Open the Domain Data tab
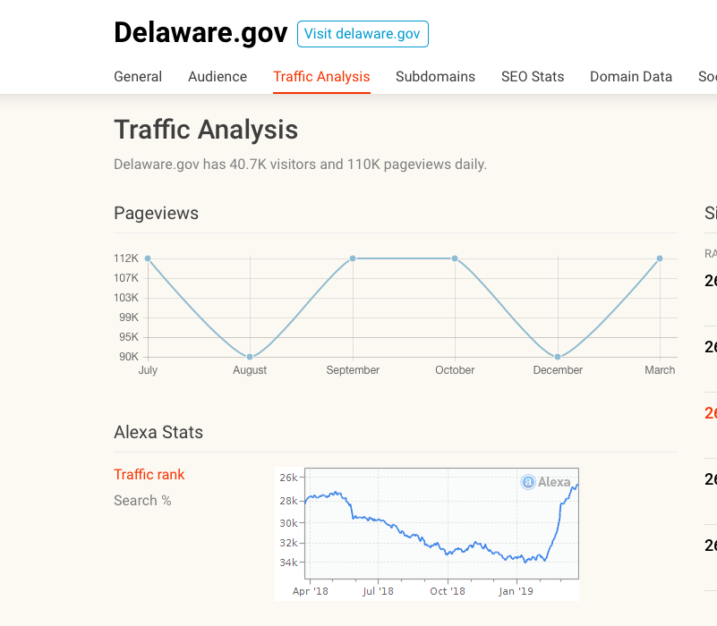 (x=630, y=76)
